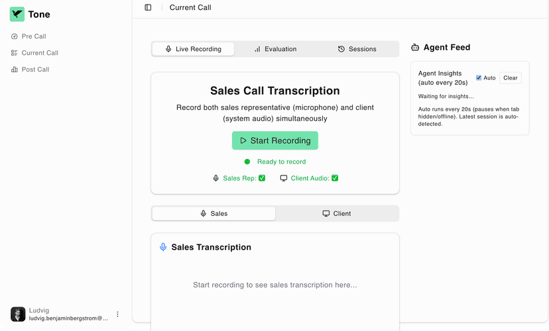Screen dimensions: 549x331
Task: Navigate to Post Call page
Action: 35,70
